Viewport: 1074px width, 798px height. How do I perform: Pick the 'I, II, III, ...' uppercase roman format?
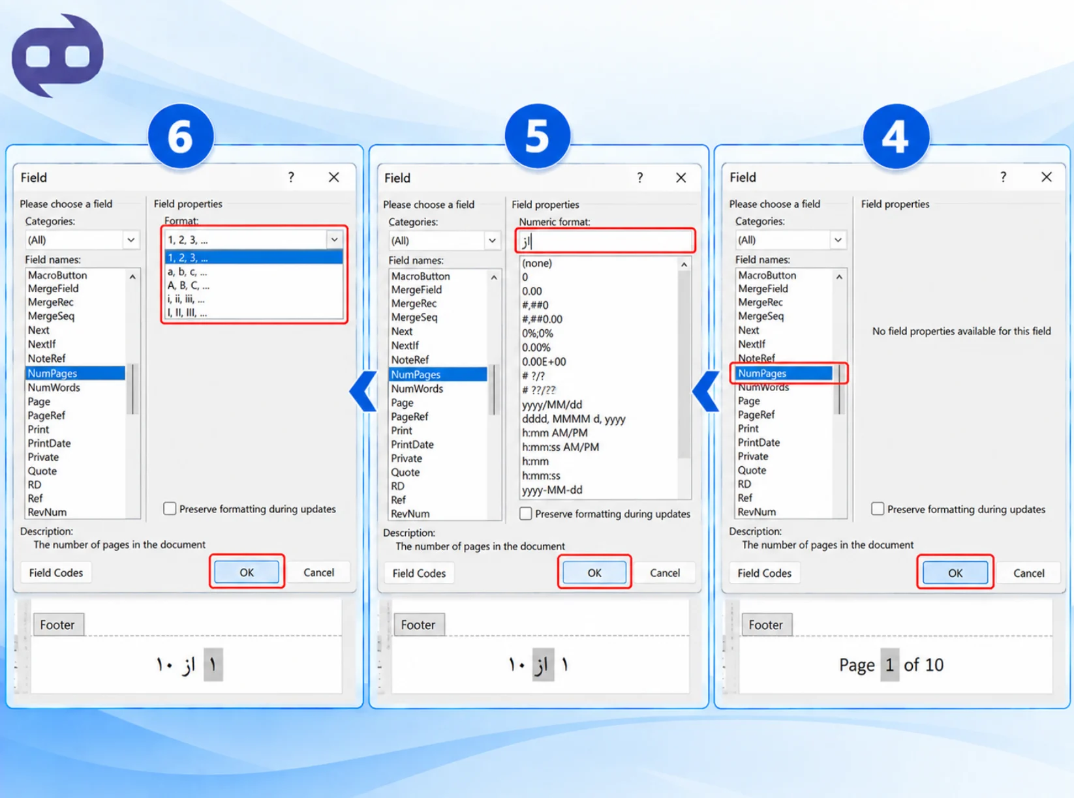click(254, 313)
